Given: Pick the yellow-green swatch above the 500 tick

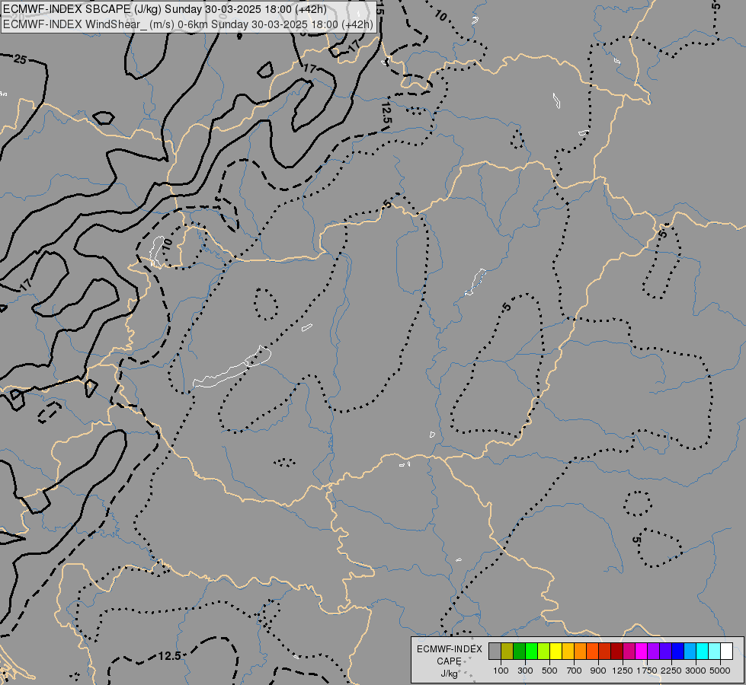Looking at the screenshot, I should point(544,652).
